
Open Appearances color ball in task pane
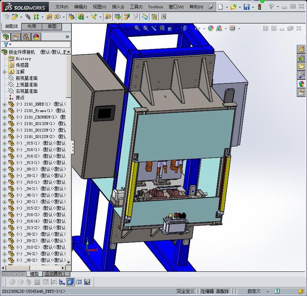(x=301, y=84)
